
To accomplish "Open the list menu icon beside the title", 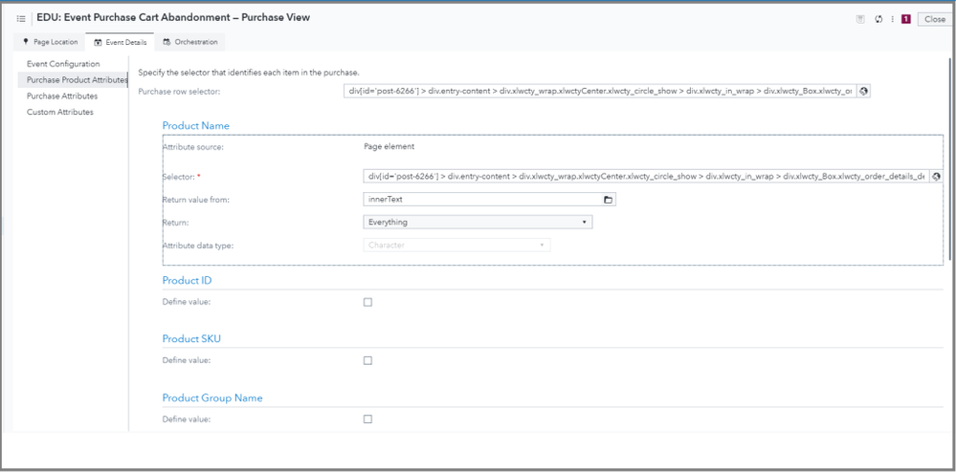I will click(x=21, y=18).
